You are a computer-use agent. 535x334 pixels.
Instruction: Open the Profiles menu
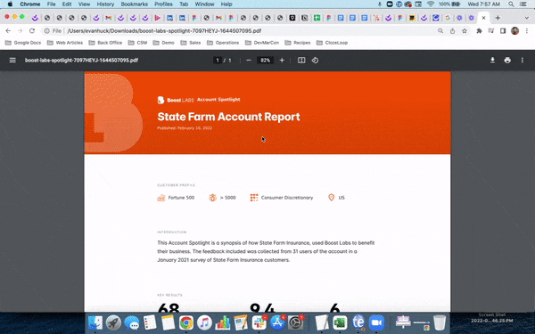163,4
